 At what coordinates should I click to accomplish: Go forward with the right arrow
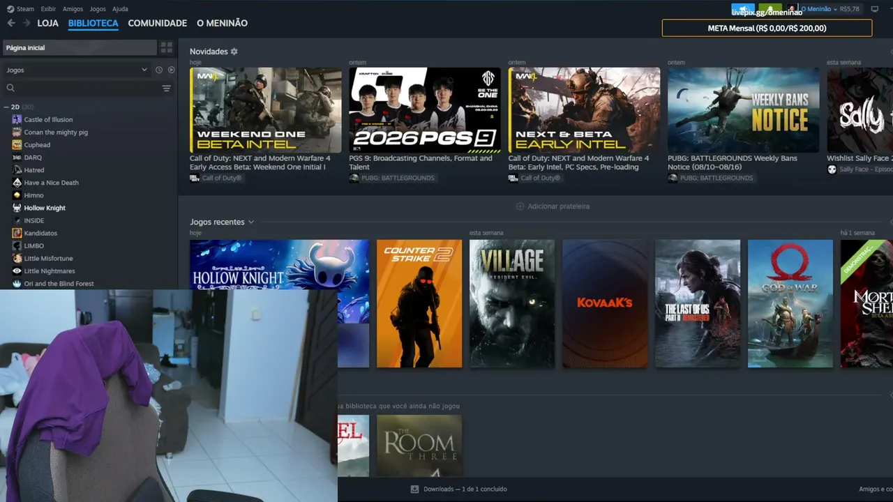coord(27,23)
